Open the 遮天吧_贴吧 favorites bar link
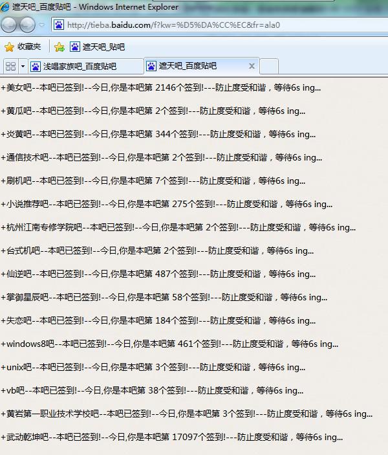The height and width of the screenshot is (455, 388). tap(98, 47)
